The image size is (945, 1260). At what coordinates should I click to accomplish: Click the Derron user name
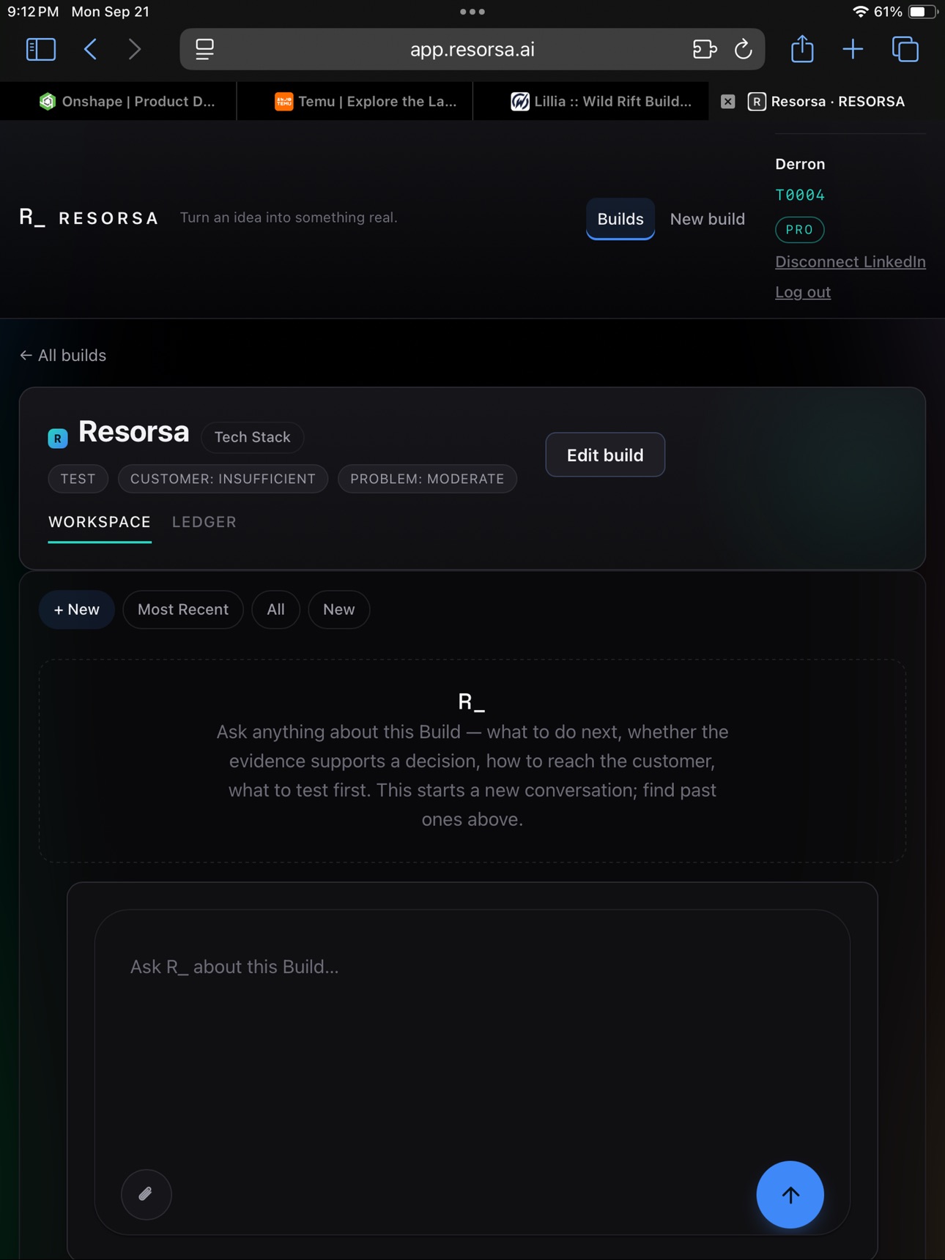800,164
